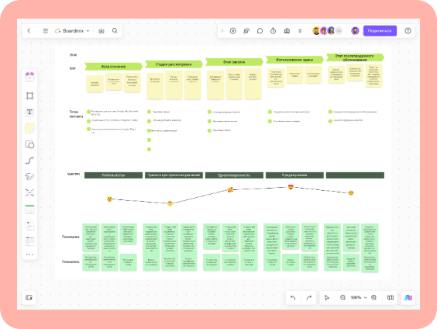Image resolution: width=437 pixels, height=329 pixels.
Task: Open the AI assistant button
Action: [408, 297]
